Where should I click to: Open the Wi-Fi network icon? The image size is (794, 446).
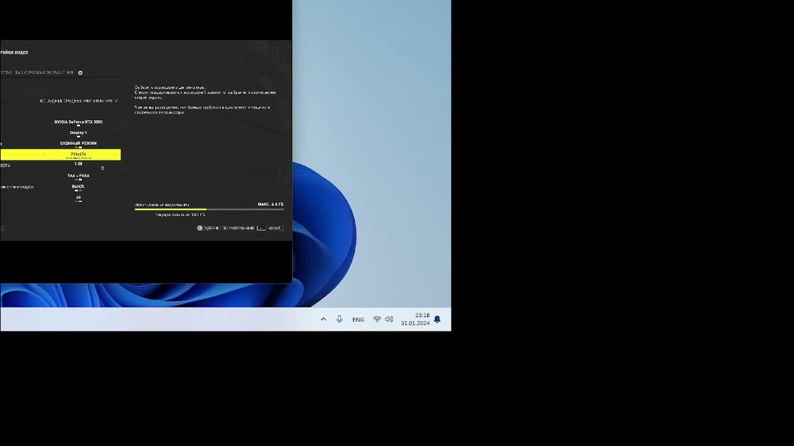377,319
